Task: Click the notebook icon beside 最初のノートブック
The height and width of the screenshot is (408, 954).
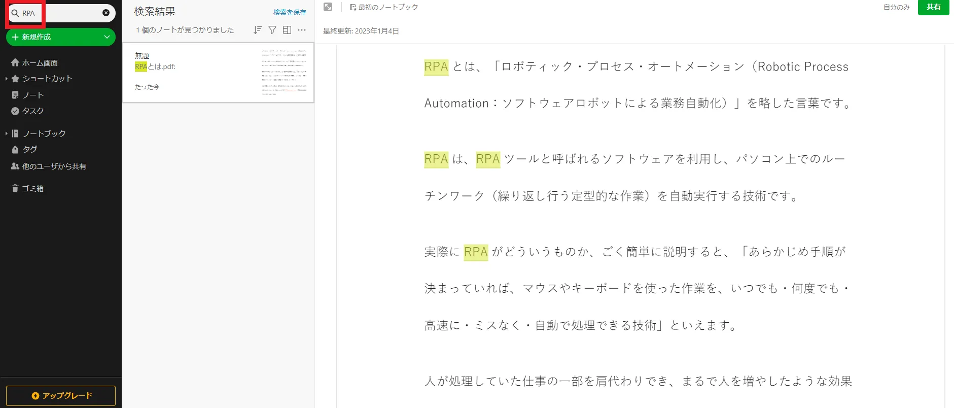Action: [353, 7]
